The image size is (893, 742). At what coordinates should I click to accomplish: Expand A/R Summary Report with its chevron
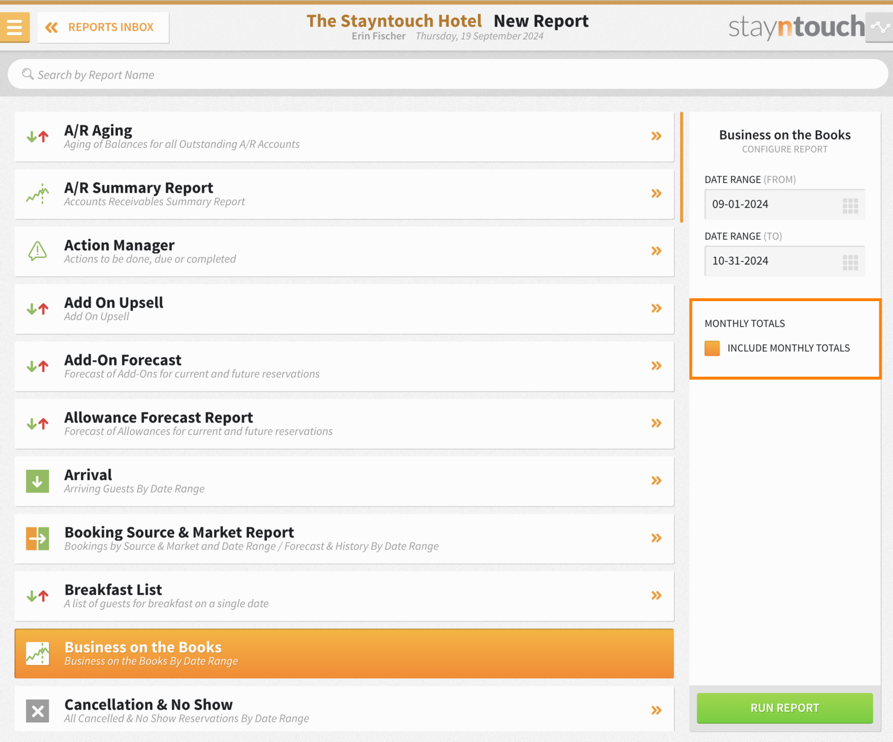click(x=656, y=194)
